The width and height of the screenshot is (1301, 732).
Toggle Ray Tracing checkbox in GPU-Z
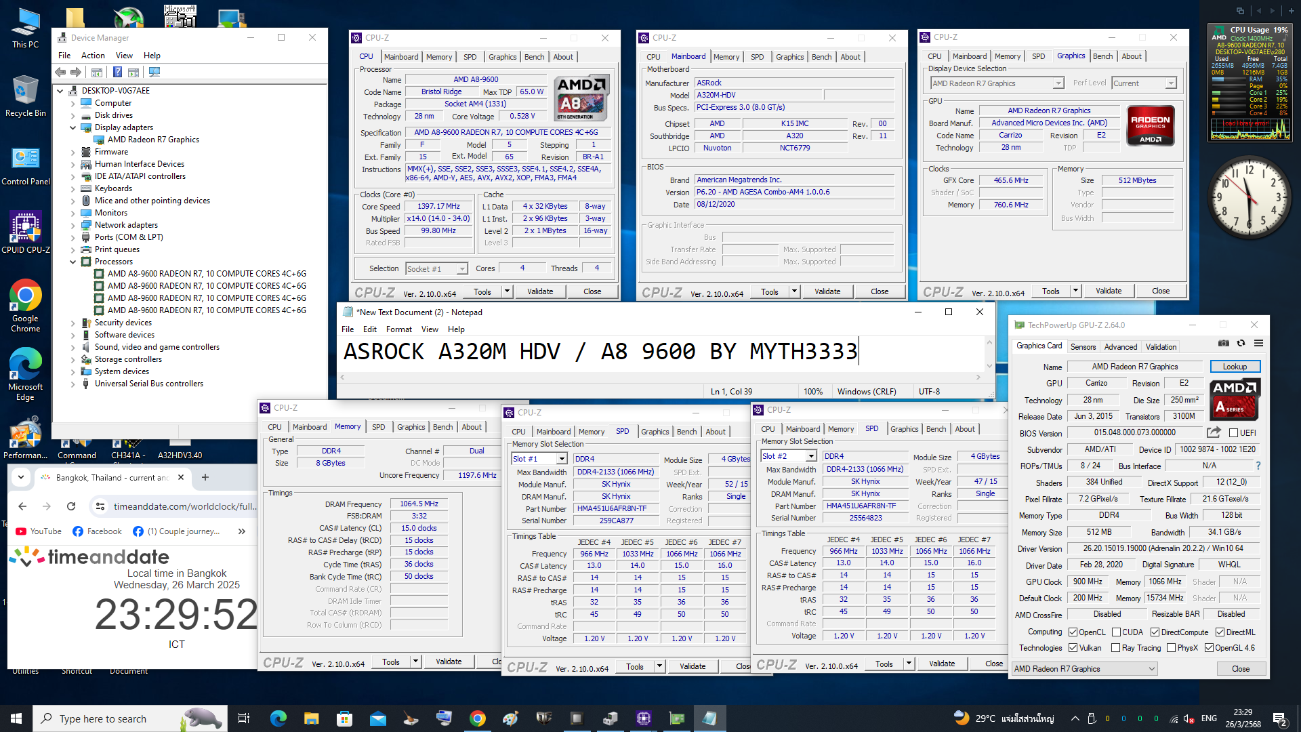click(1116, 648)
